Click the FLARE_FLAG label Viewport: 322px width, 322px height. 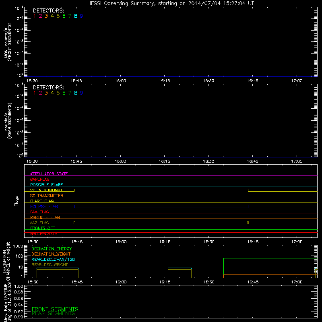(42, 201)
